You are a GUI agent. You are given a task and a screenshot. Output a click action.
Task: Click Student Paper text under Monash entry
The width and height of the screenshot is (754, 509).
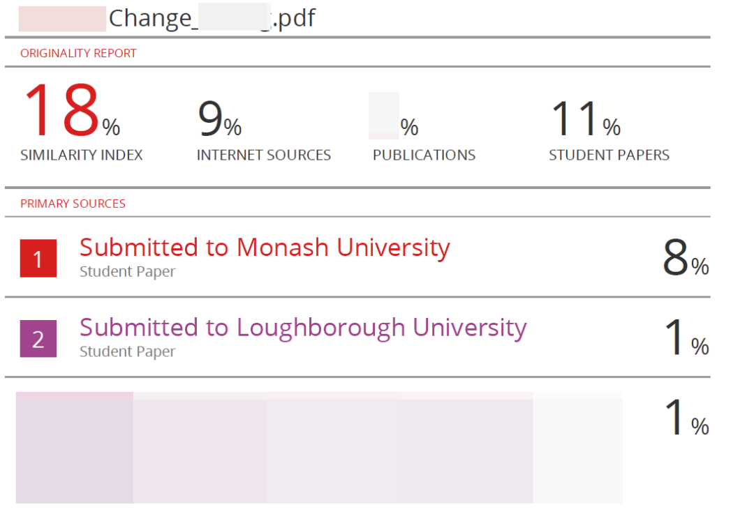tap(128, 272)
